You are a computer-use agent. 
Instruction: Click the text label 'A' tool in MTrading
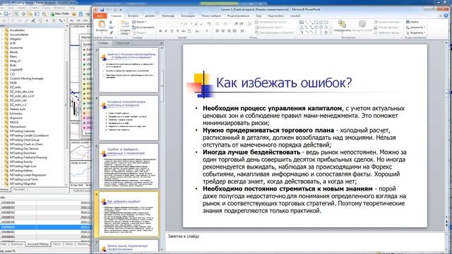coord(47,20)
